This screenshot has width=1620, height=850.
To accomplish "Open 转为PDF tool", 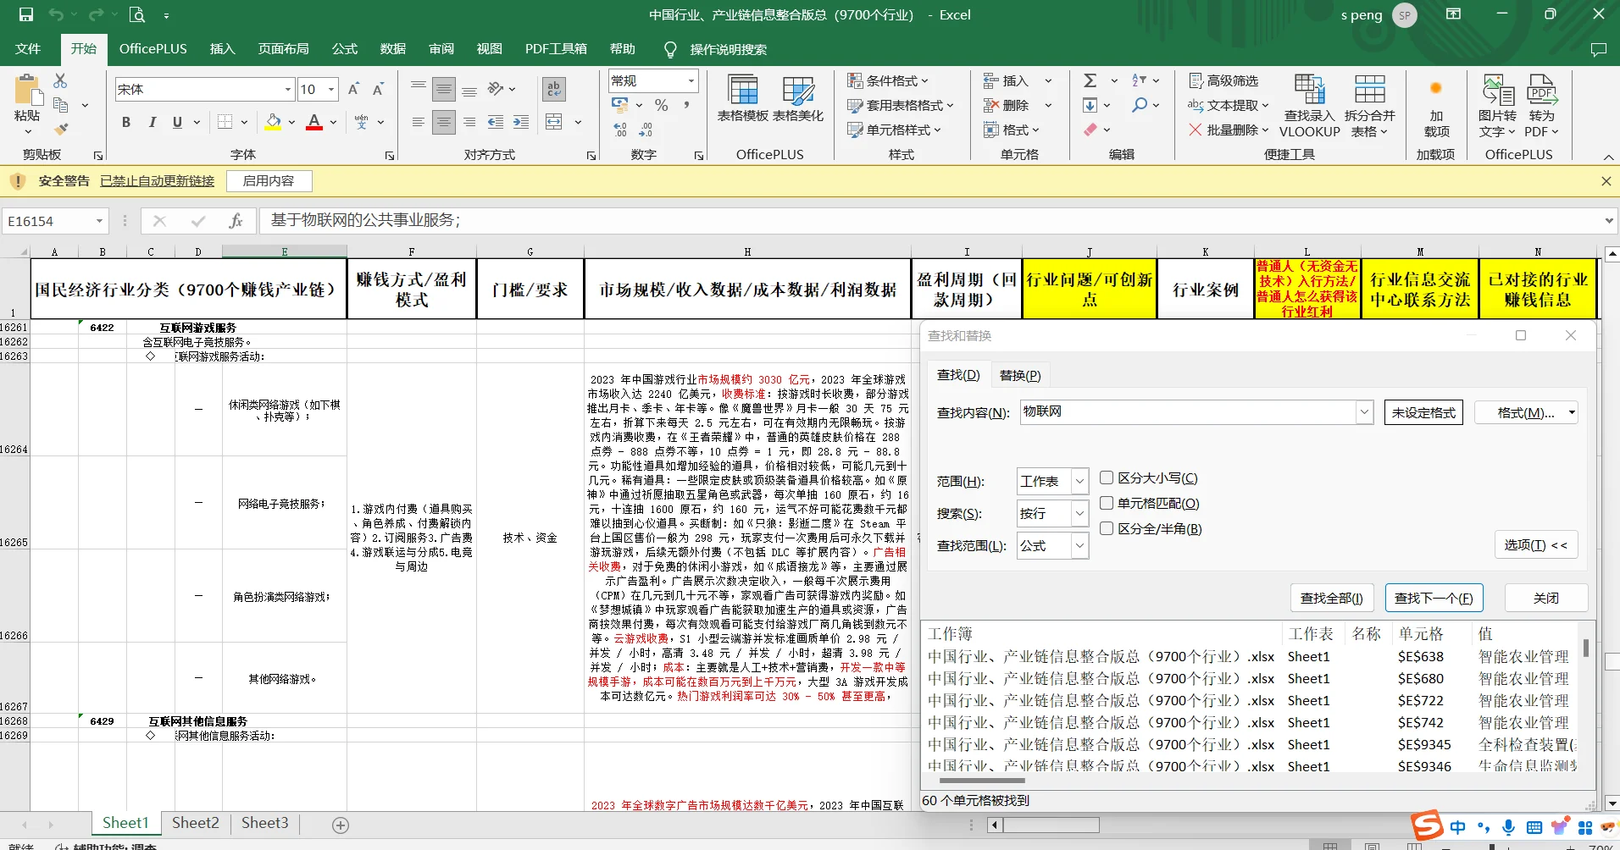I will point(1542,106).
